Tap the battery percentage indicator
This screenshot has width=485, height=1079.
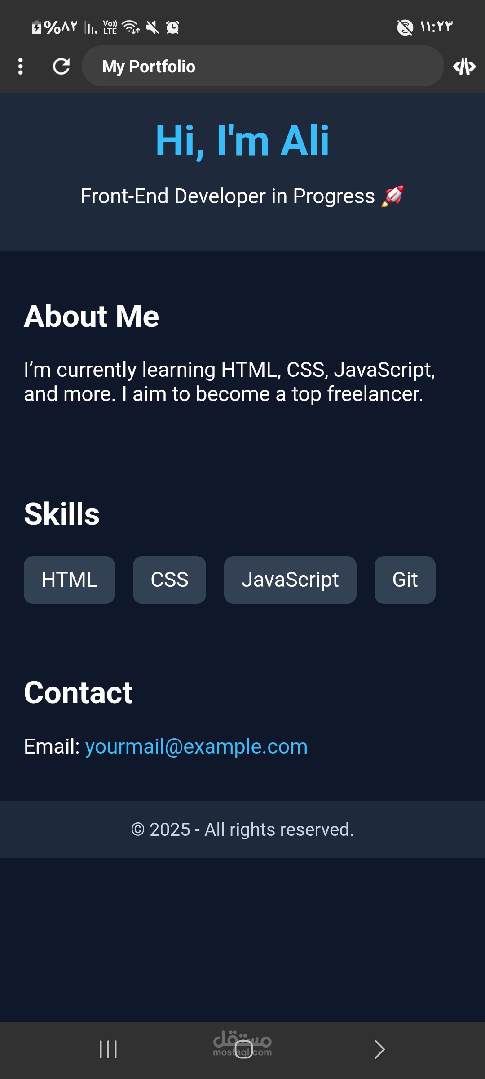[54, 27]
